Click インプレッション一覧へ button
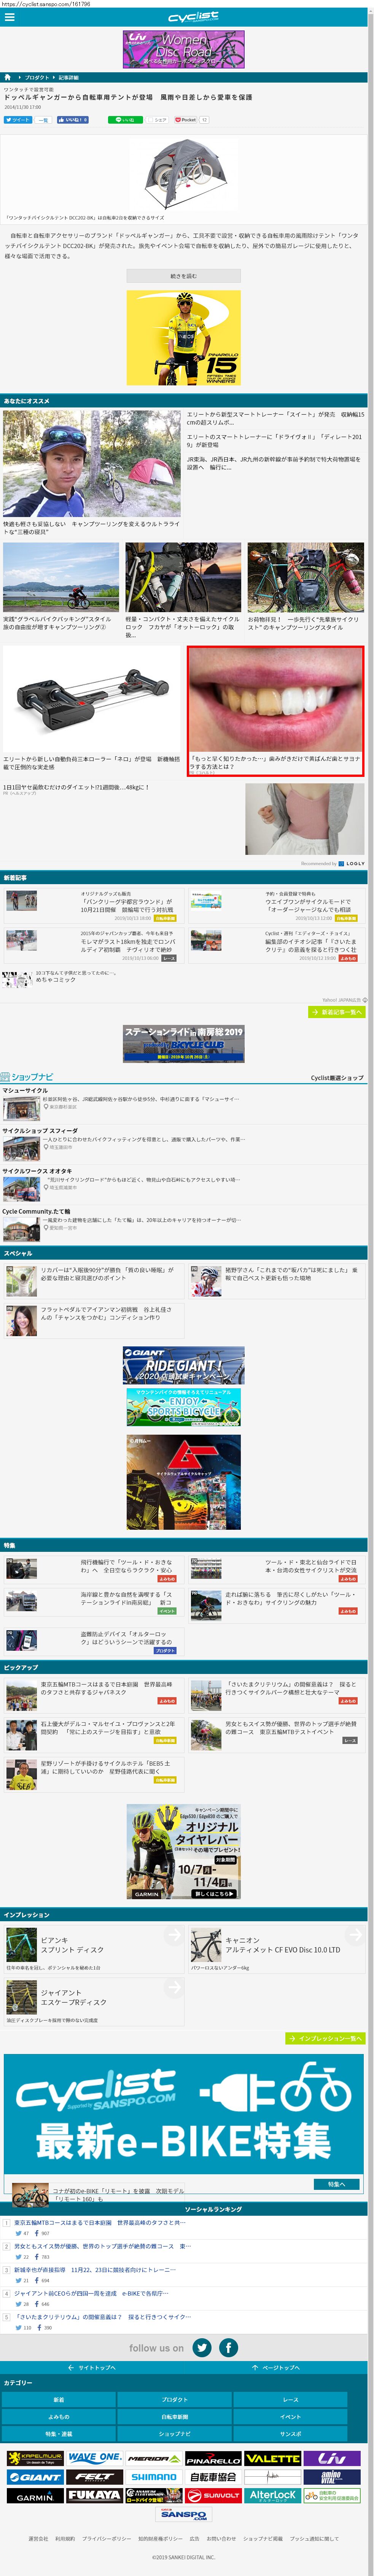This screenshot has height=2576, width=374. (325, 2038)
